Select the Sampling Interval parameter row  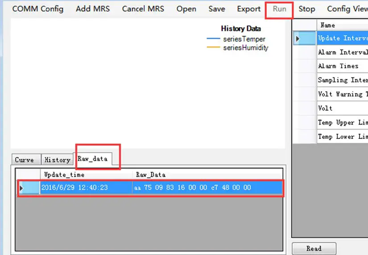(343, 80)
